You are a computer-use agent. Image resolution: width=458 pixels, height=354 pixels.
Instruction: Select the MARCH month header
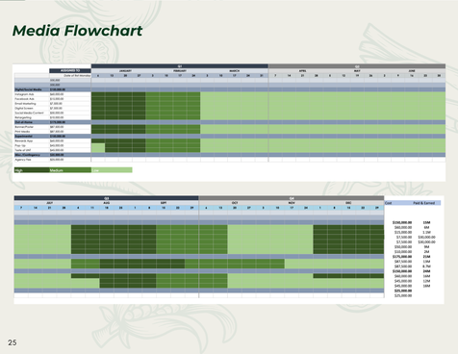pyautogui.click(x=235, y=71)
